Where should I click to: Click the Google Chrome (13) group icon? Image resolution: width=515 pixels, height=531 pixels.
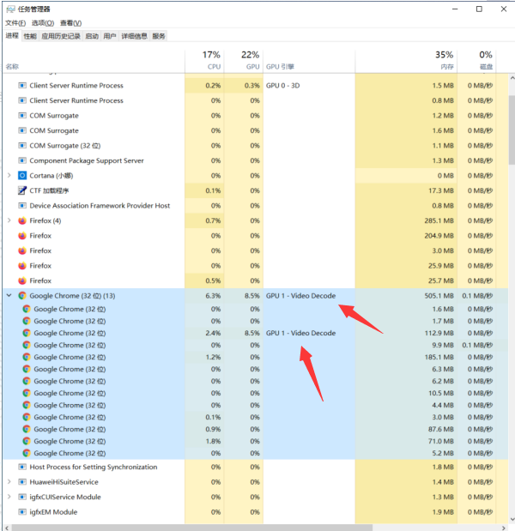(x=22, y=296)
